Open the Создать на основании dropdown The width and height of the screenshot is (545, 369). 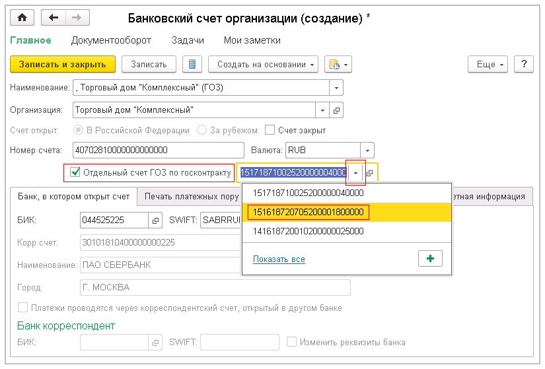tap(263, 64)
